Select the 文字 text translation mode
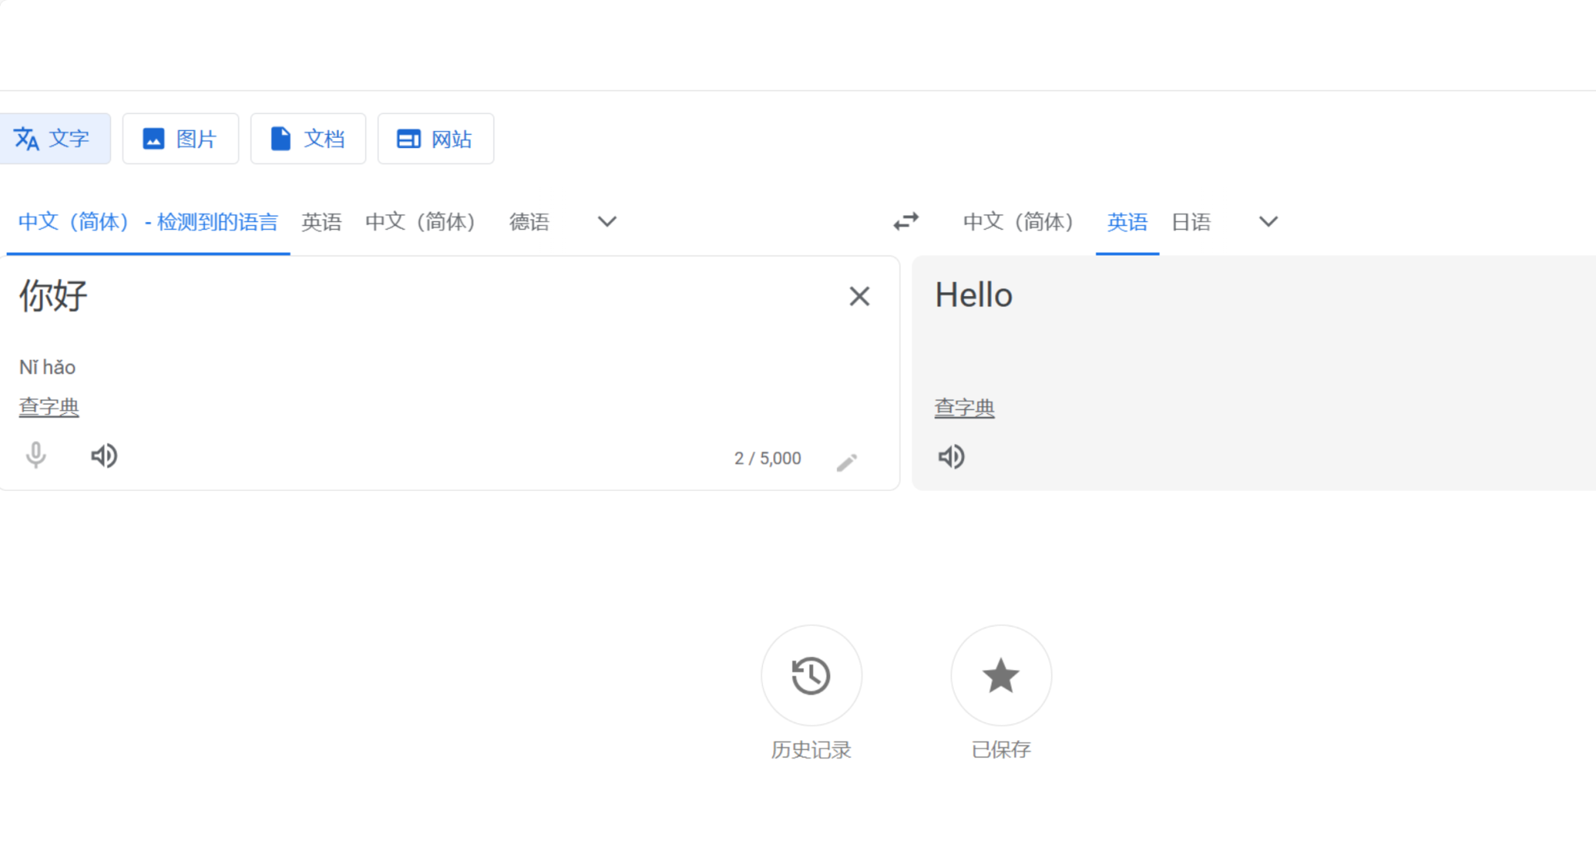This screenshot has height=851, width=1596. point(53,139)
